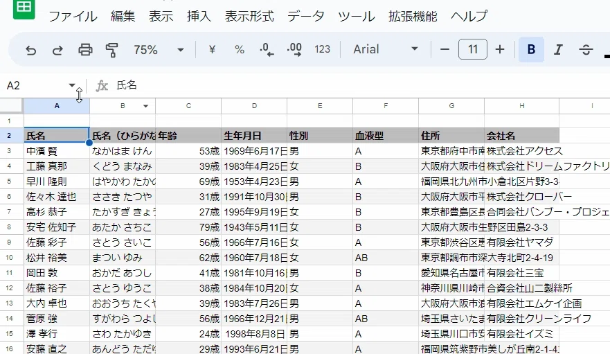Viewport: 610px width, 354px height.
Task: Print the spreadsheet with printer icon
Action: click(85, 50)
